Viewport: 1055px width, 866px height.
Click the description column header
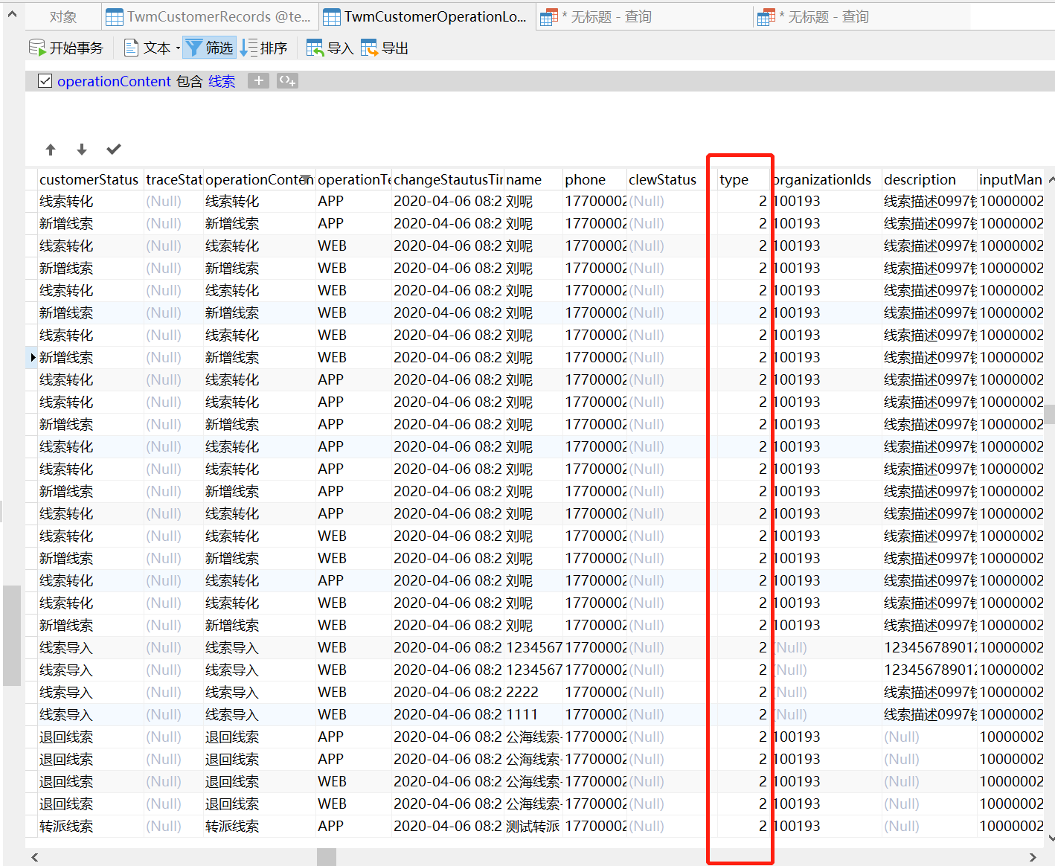pyautogui.click(x=929, y=179)
